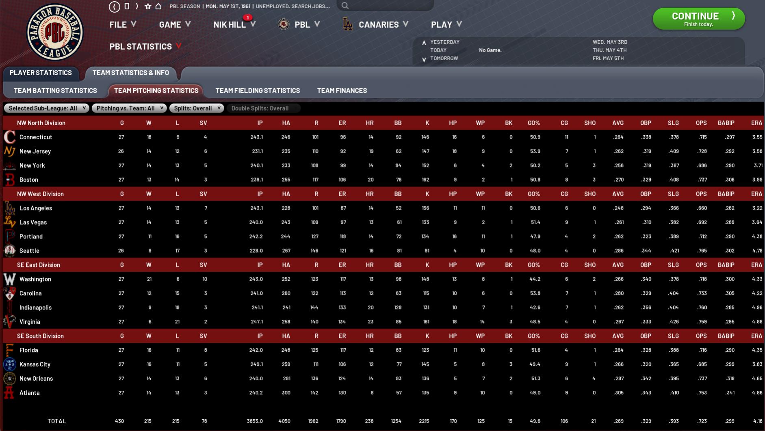Image resolution: width=765 pixels, height=431 pixels.
Task: Open the Pitching vs. Team dropdown
Action: click(129, 108)
